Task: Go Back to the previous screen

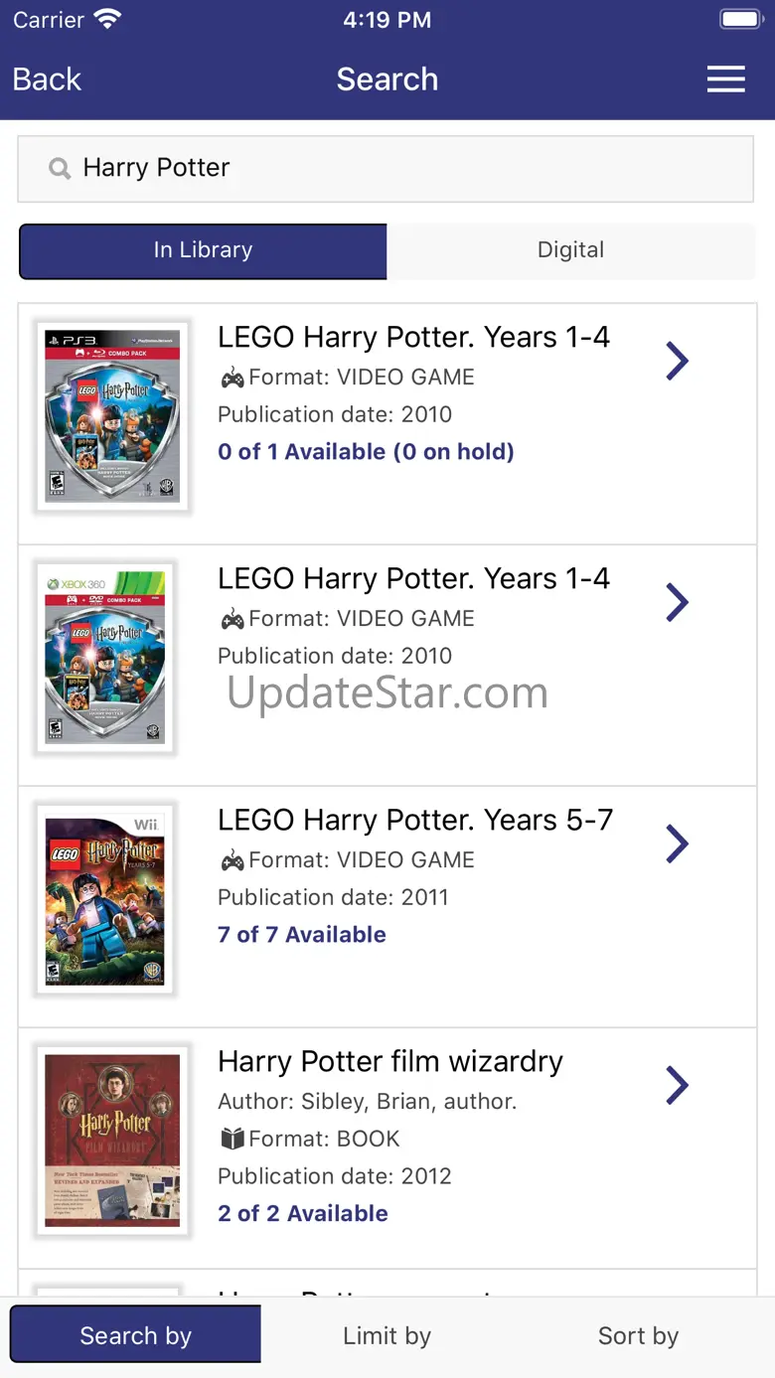Action: pyautogui.click(x=47, y=79)
